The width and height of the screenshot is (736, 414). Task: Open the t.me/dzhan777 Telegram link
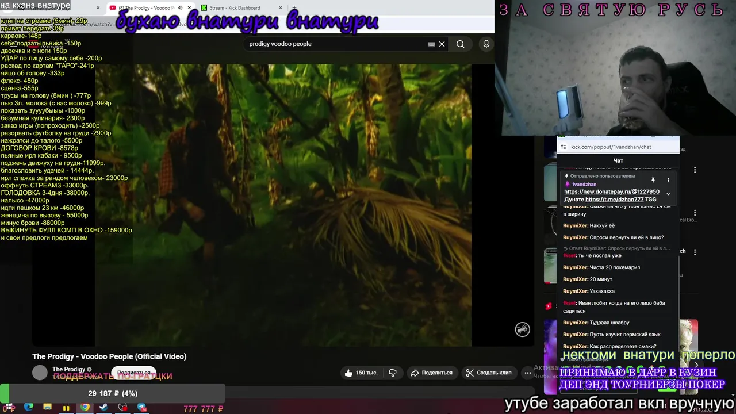click(x=614, y=200)
